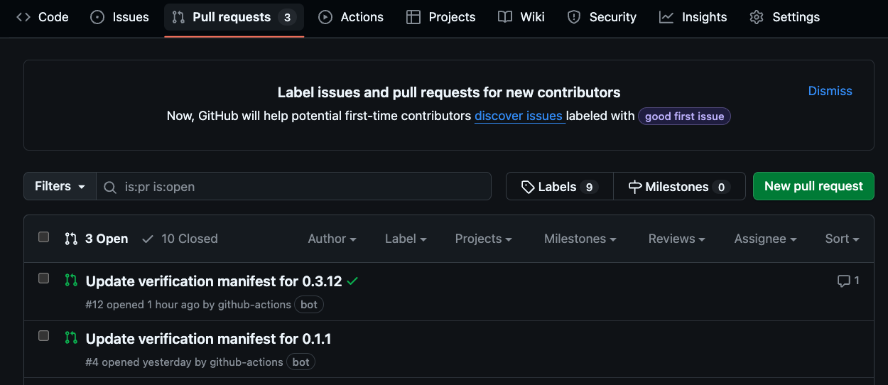Expand the Filters dropdown
Image resolution: width=888 pixels, height=385 pixels.
click(x=60, y=186)
